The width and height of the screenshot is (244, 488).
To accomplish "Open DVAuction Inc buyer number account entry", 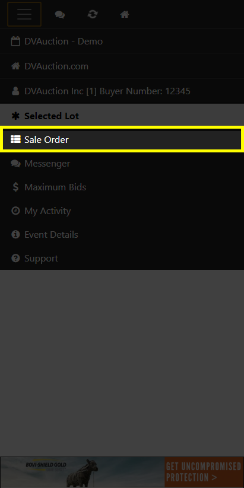I will (122, 91).
